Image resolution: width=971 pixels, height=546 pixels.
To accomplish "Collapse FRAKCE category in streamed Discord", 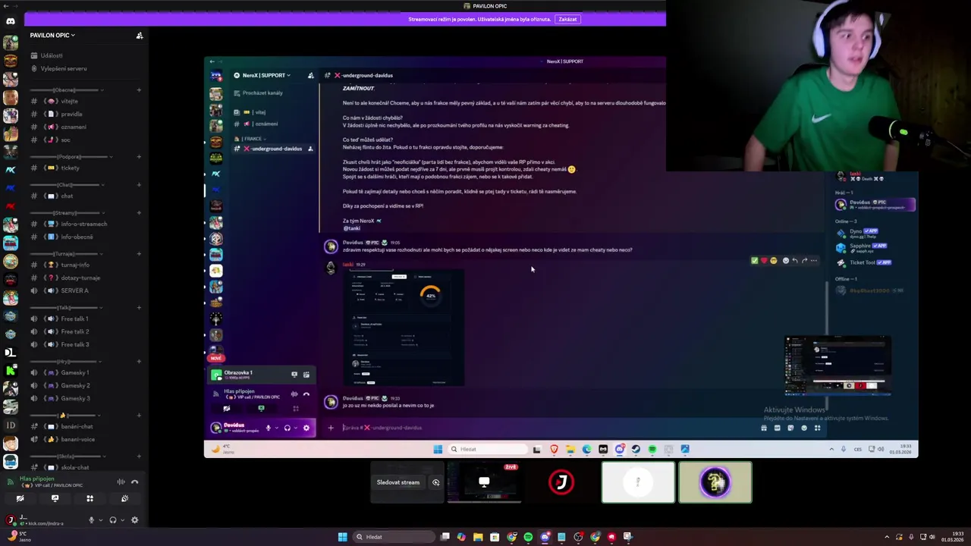I will pos(249,139).
